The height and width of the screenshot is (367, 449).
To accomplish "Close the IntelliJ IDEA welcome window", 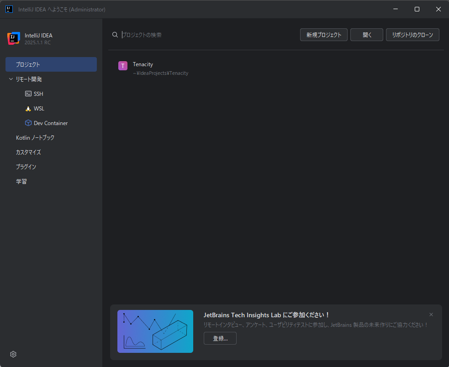I will click(438, 9).
